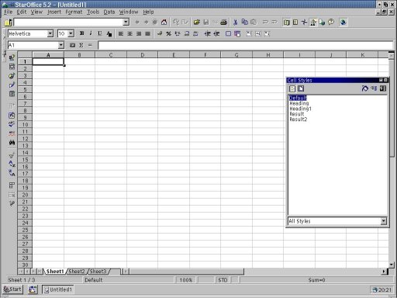Click the Cut scissors icon
The height and width of the screenshot is (298, 397).
tap(235, 23)
